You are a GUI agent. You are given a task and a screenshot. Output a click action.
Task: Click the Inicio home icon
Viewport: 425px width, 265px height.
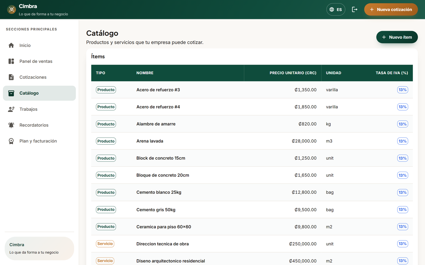point(11,45)
